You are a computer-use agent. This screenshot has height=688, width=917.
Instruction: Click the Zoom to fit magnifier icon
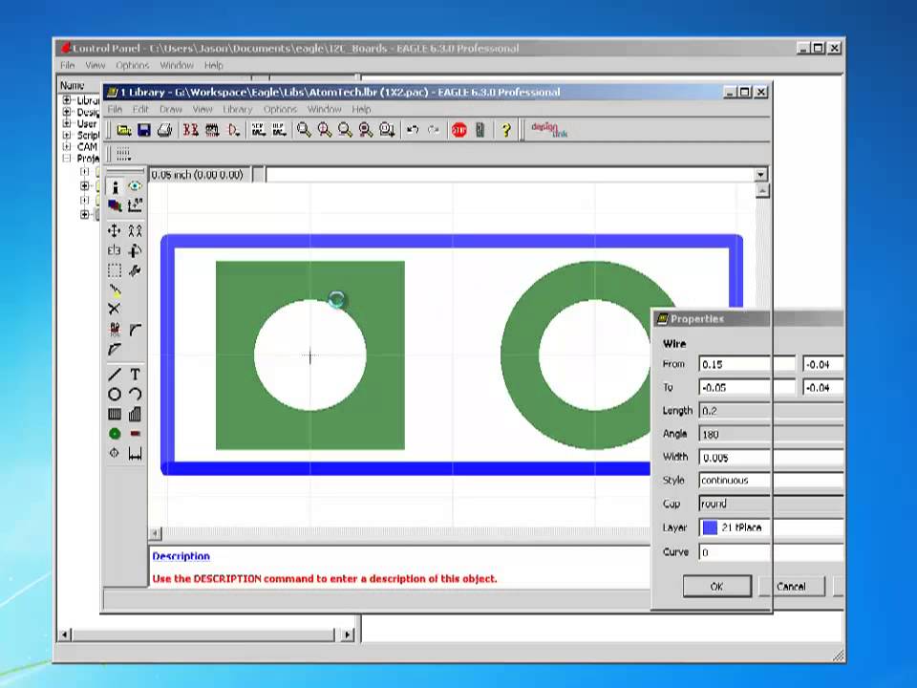304,130
